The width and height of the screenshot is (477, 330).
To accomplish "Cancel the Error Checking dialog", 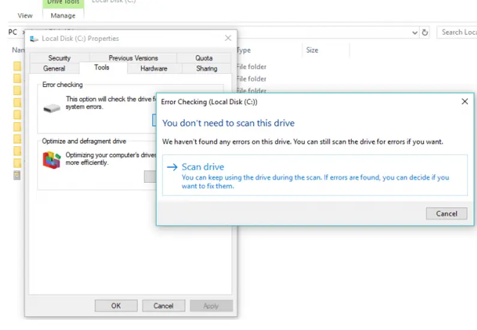I will point(446,213).
